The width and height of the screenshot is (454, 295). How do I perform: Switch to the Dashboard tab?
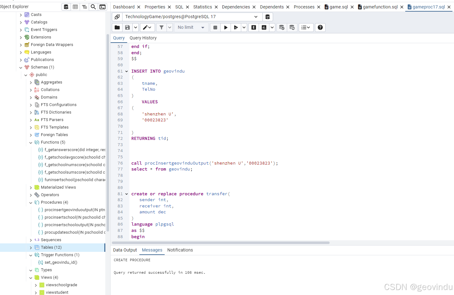pyautogui.click(x=124, y=7)
